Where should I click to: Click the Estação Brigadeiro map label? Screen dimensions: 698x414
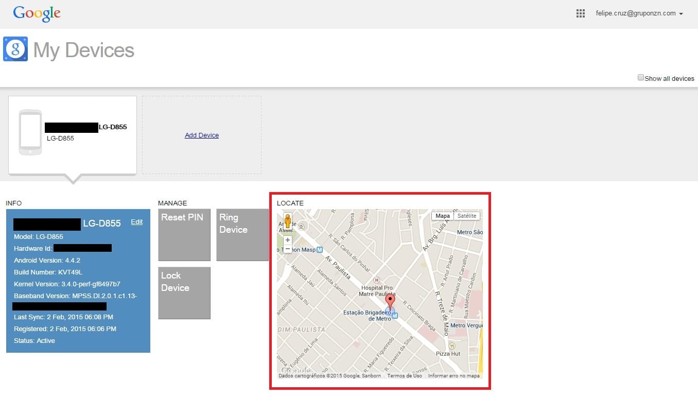point(368,316)
